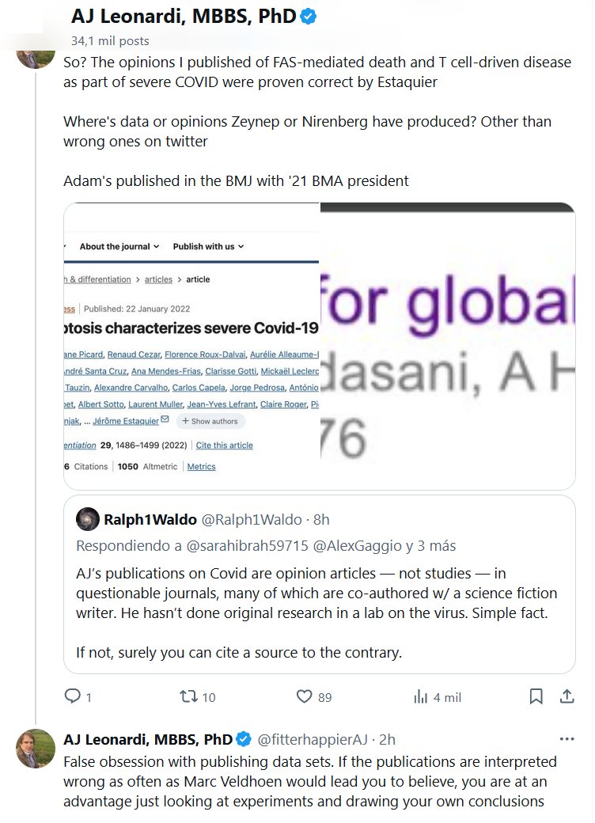Repost the tweet using retweet icon
Viewport: 595px width, 823px height.
point(188,696)
